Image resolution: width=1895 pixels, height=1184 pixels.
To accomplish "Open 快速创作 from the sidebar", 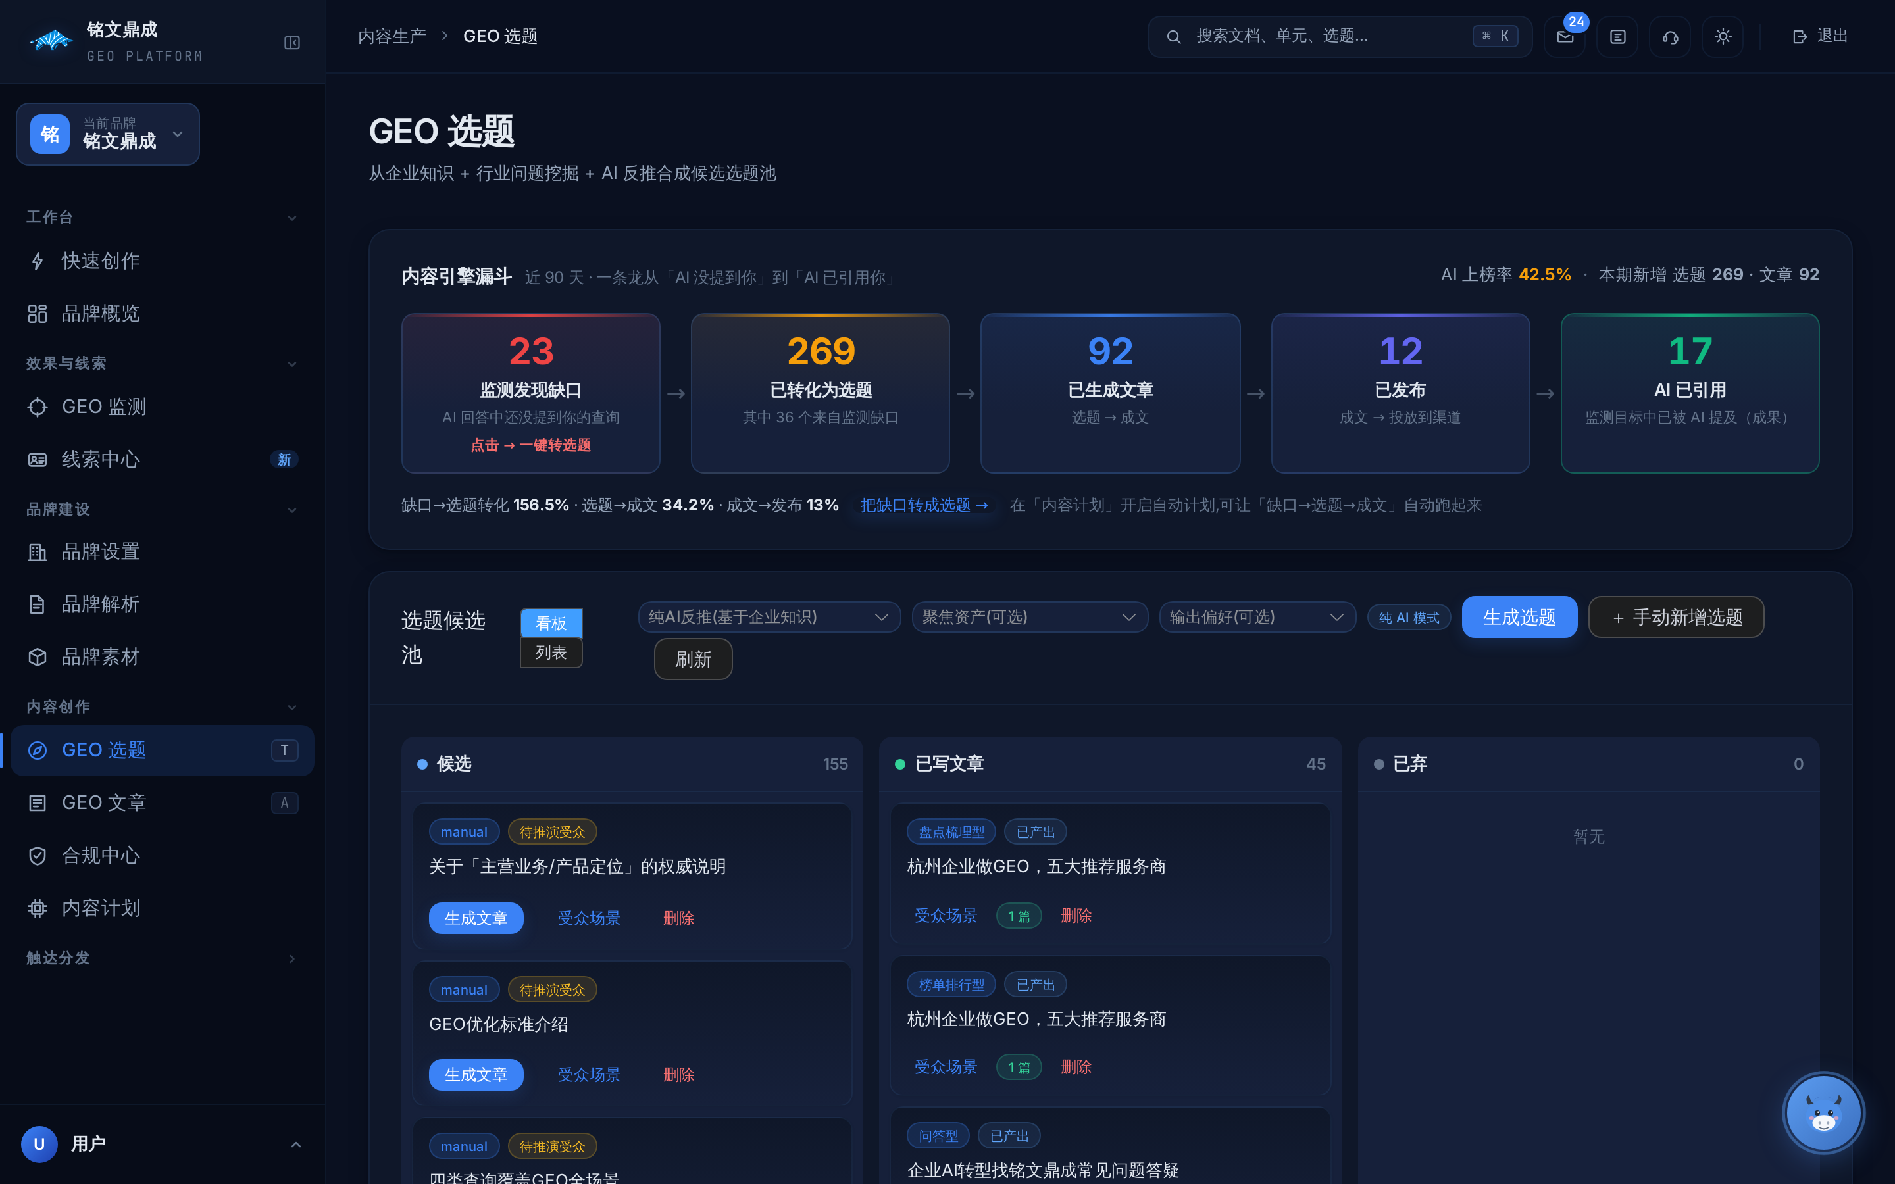I will (162, 260).
